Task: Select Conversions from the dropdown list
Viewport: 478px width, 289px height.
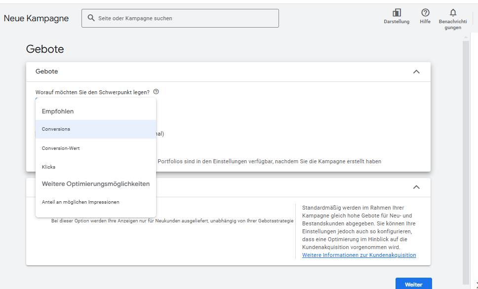Action: 96,129
